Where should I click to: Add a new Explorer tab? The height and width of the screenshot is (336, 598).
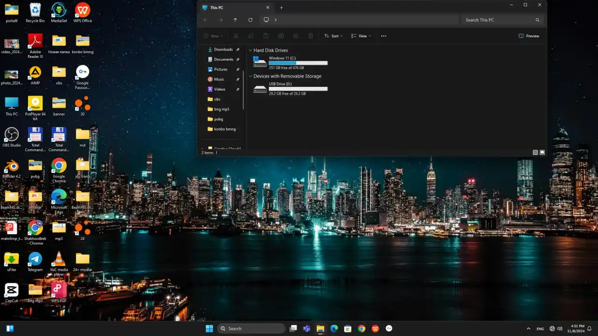(281, 7)
